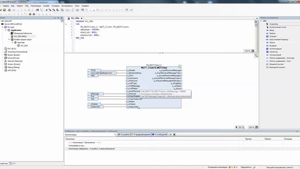300x169 pixels.
Task: Toggle the warnings filter button
Action: point(141,135)
